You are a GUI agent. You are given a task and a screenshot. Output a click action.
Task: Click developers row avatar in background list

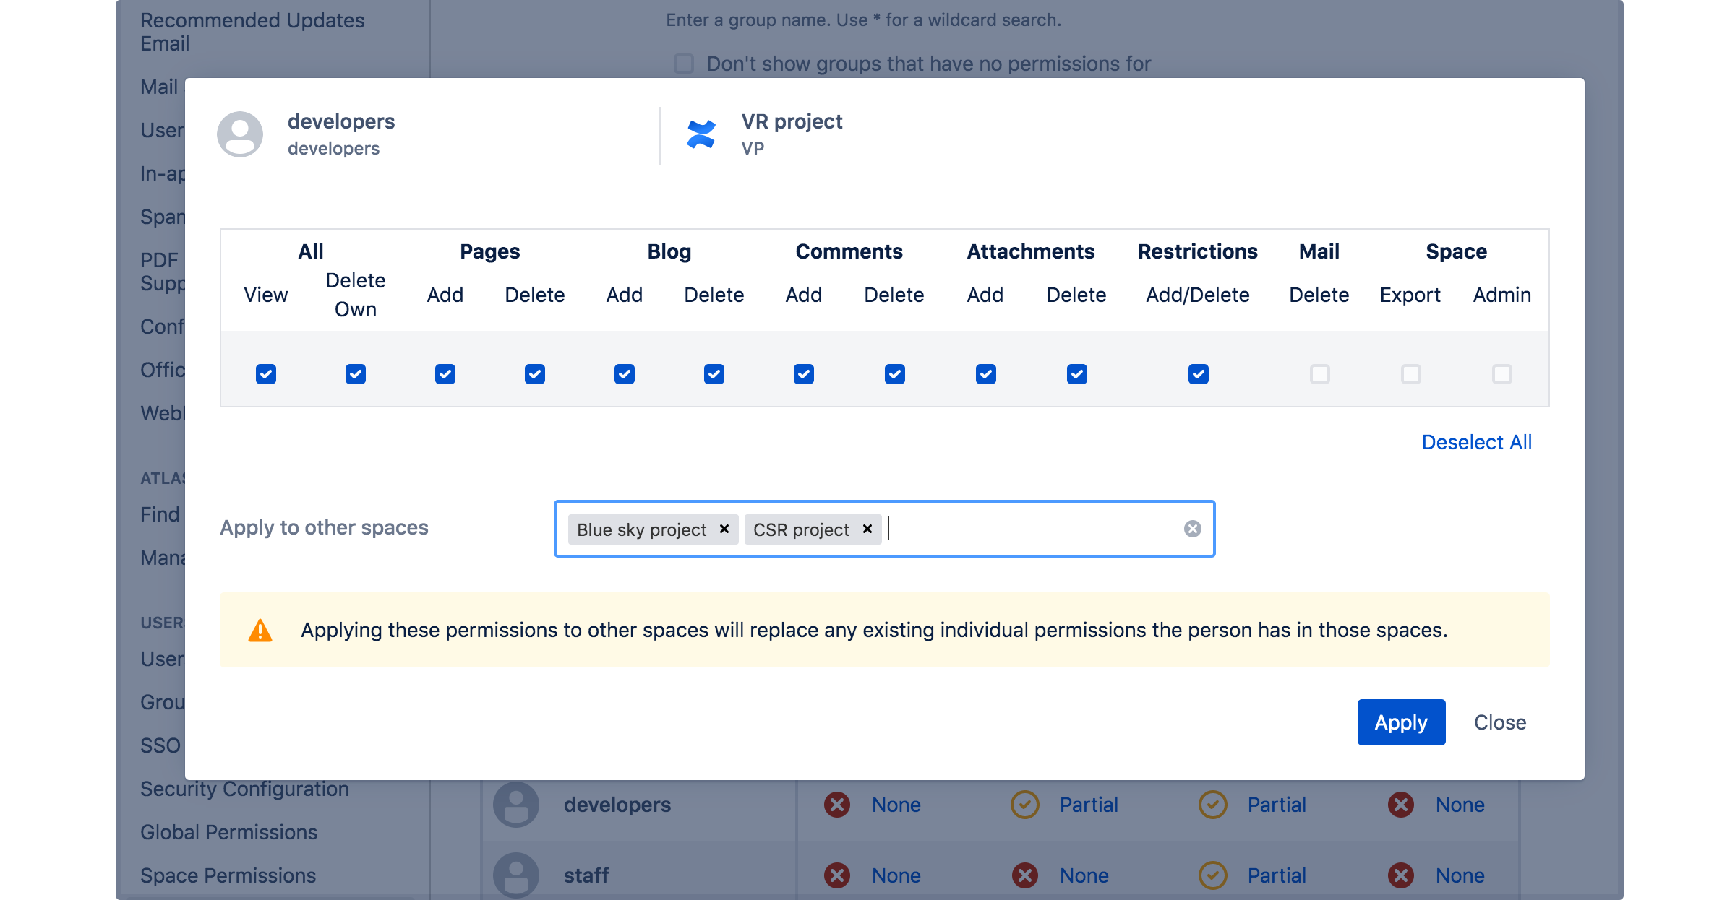point(516,805)
